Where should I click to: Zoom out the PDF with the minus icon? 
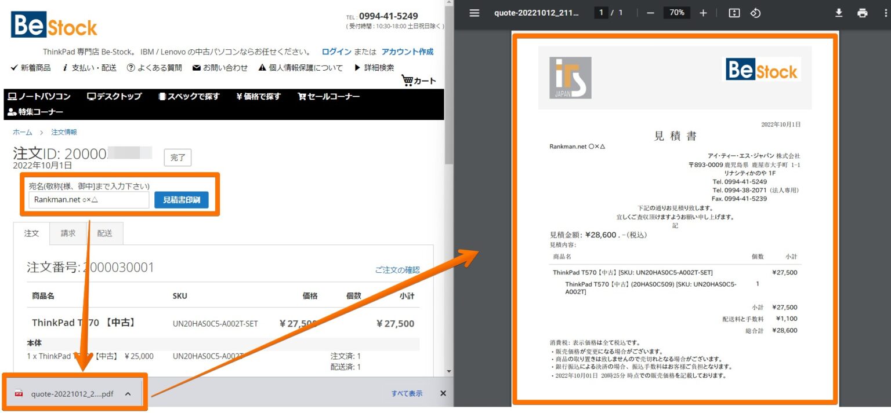point(650,13)
